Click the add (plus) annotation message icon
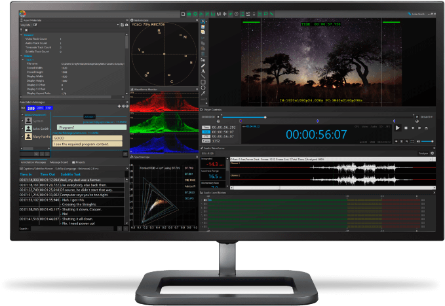This screenshot has height=306, width=445. [x=119, y=106]
